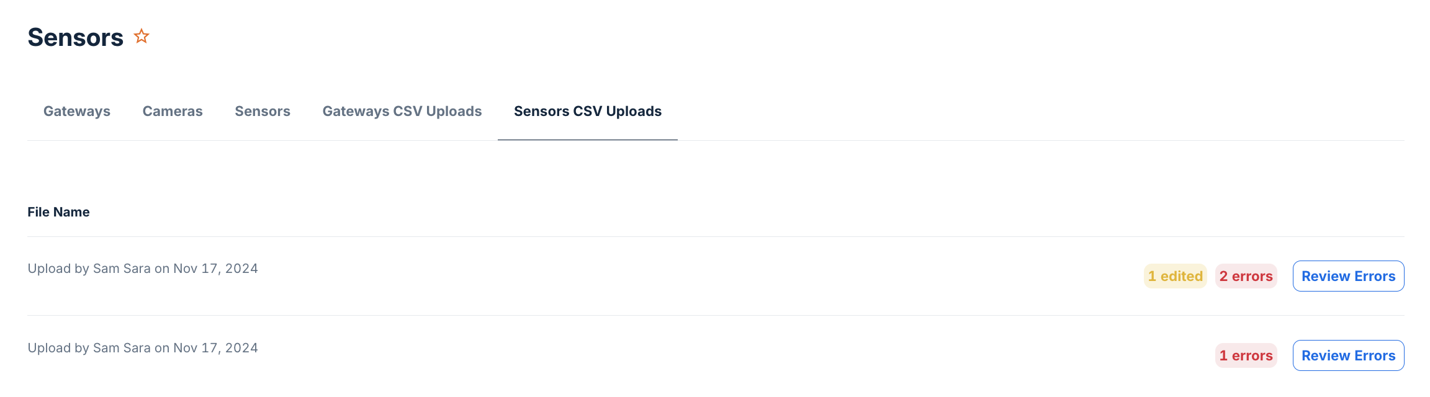Click the '1 errors' badge on second upload
This screenshot has width=1430, height=397.
pos(1246,355)
